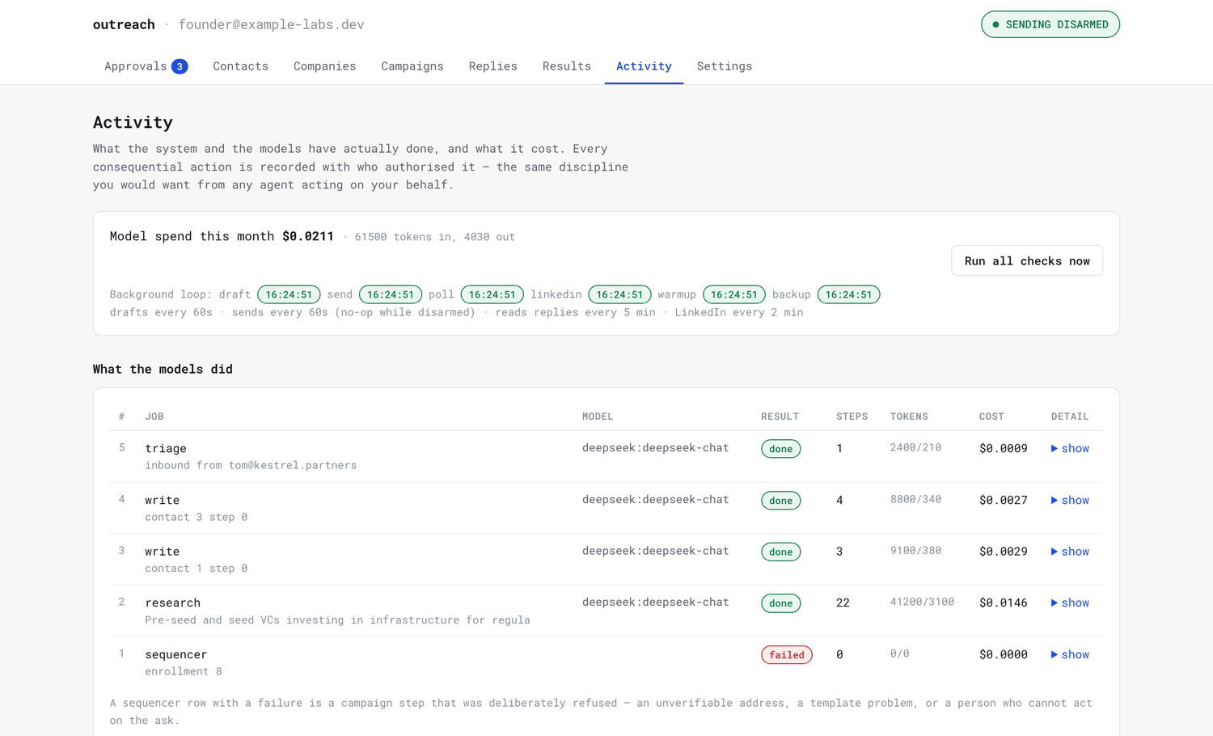Click the 41200/3100 tokens value
1213x736 pixels.
(x=922, y=602)
